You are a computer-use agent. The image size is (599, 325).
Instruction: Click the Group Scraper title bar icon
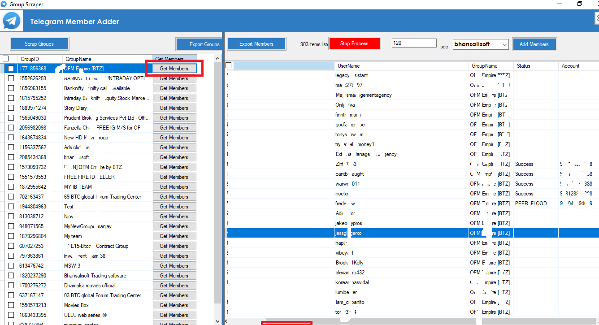(x=4, y=4)
